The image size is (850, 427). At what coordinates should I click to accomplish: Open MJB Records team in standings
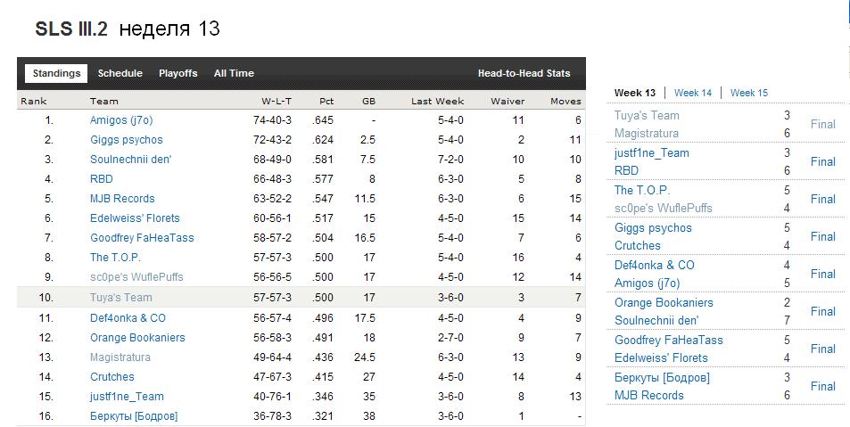tap(122, 198)
